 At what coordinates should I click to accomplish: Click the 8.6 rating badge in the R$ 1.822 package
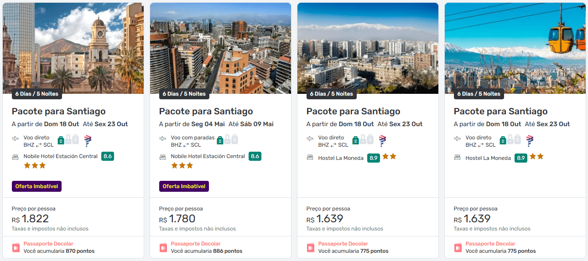point(108,156)
